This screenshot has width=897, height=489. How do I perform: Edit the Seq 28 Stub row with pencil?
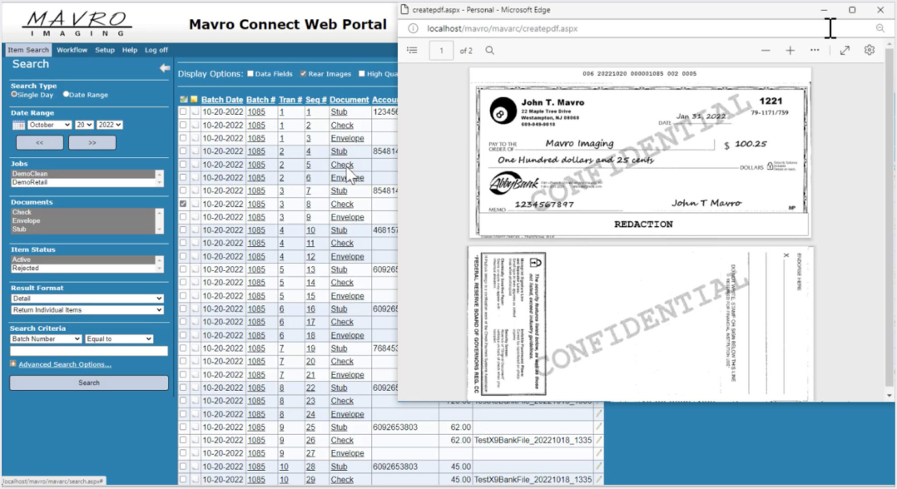point(598,467)
